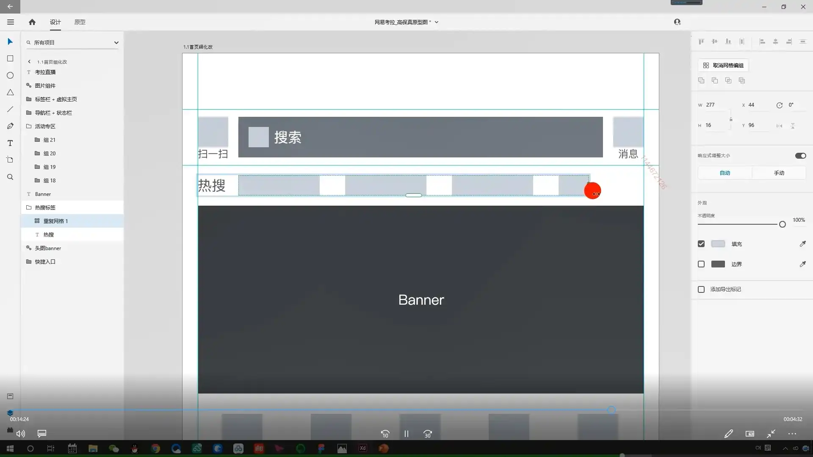Select 手动 resize mode

pyautogui.click(x=779, y=173)
